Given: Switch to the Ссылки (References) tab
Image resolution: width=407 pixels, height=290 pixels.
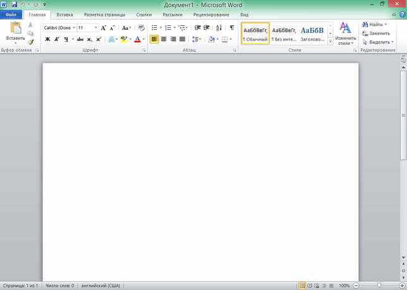Looking at the screenshot, I should pos(144,15).
